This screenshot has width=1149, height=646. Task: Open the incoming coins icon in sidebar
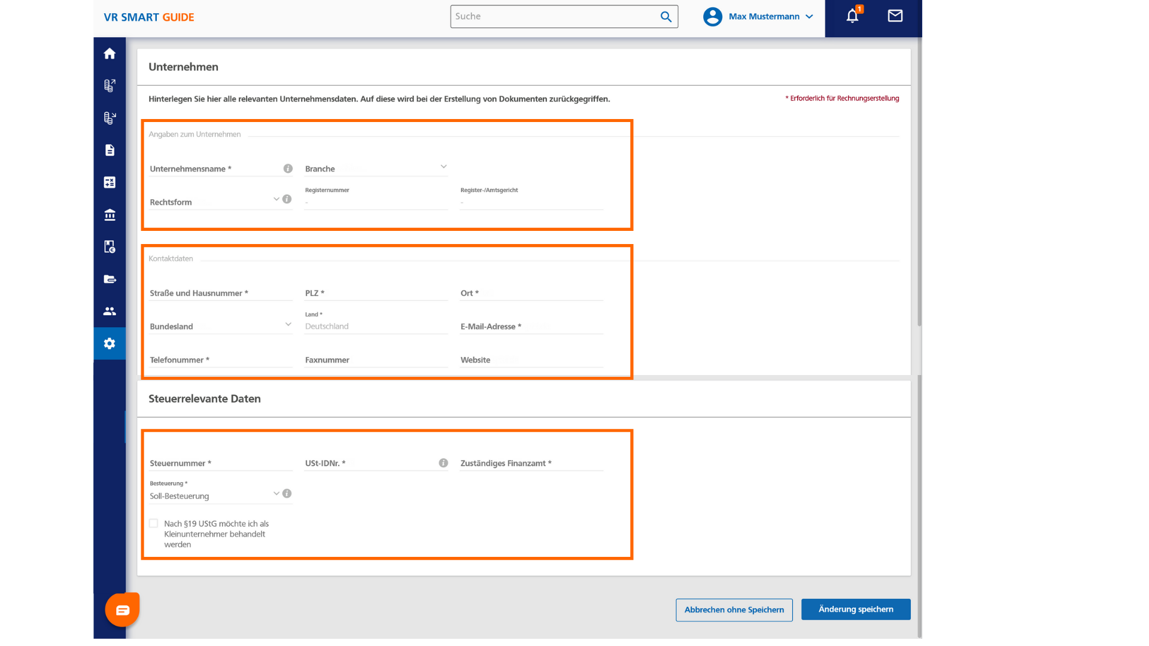110,118
